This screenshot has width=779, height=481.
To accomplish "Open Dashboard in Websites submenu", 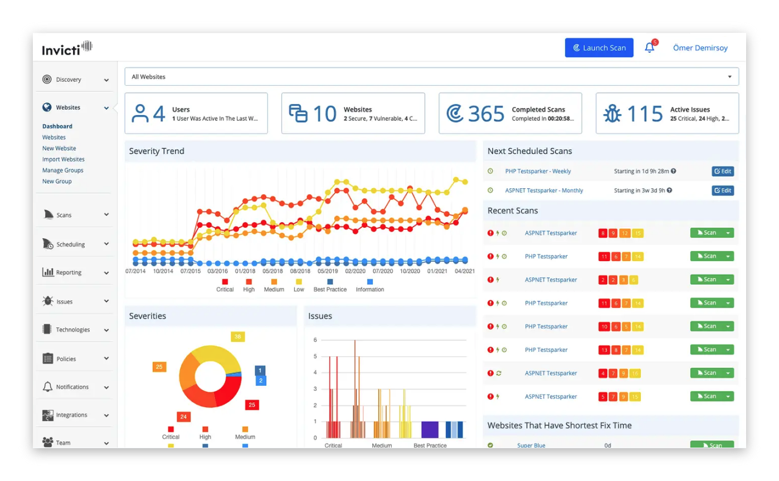I will (57, 126).
